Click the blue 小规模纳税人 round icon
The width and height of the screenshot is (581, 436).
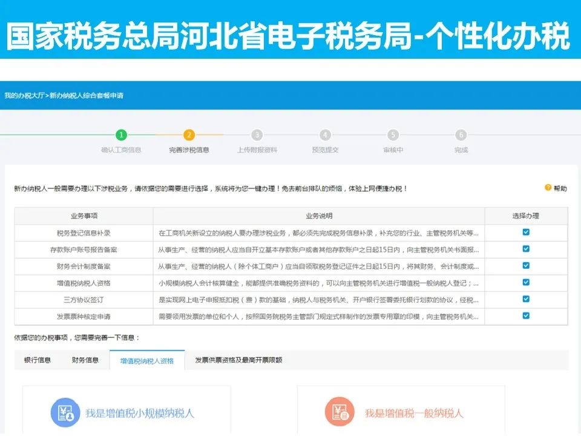point(65,412)
